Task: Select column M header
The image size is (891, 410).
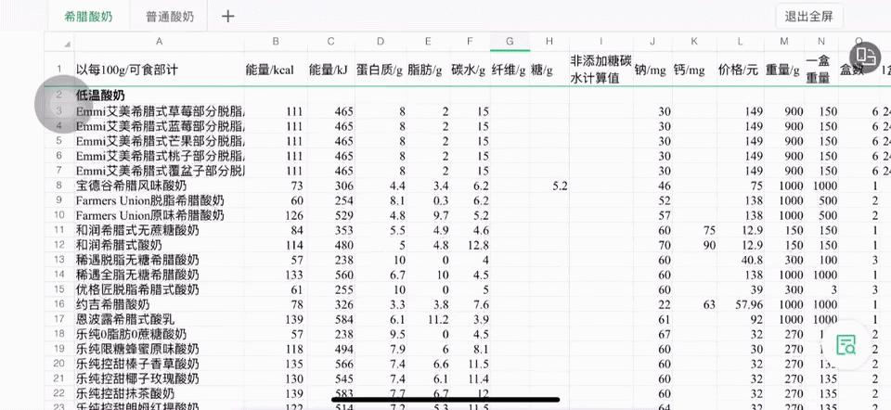Action: click(x=784, y=42)
